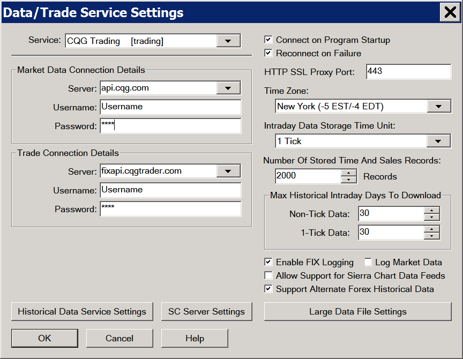Open the Service dropdown arrow
Screen dimensions: 463x359
coord(228,41)
